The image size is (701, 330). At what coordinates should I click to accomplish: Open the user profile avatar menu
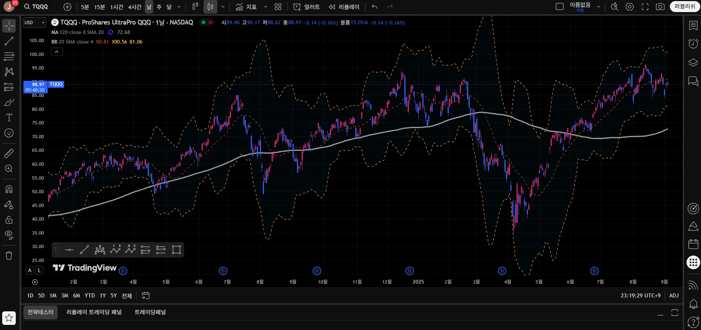[10, 6]
